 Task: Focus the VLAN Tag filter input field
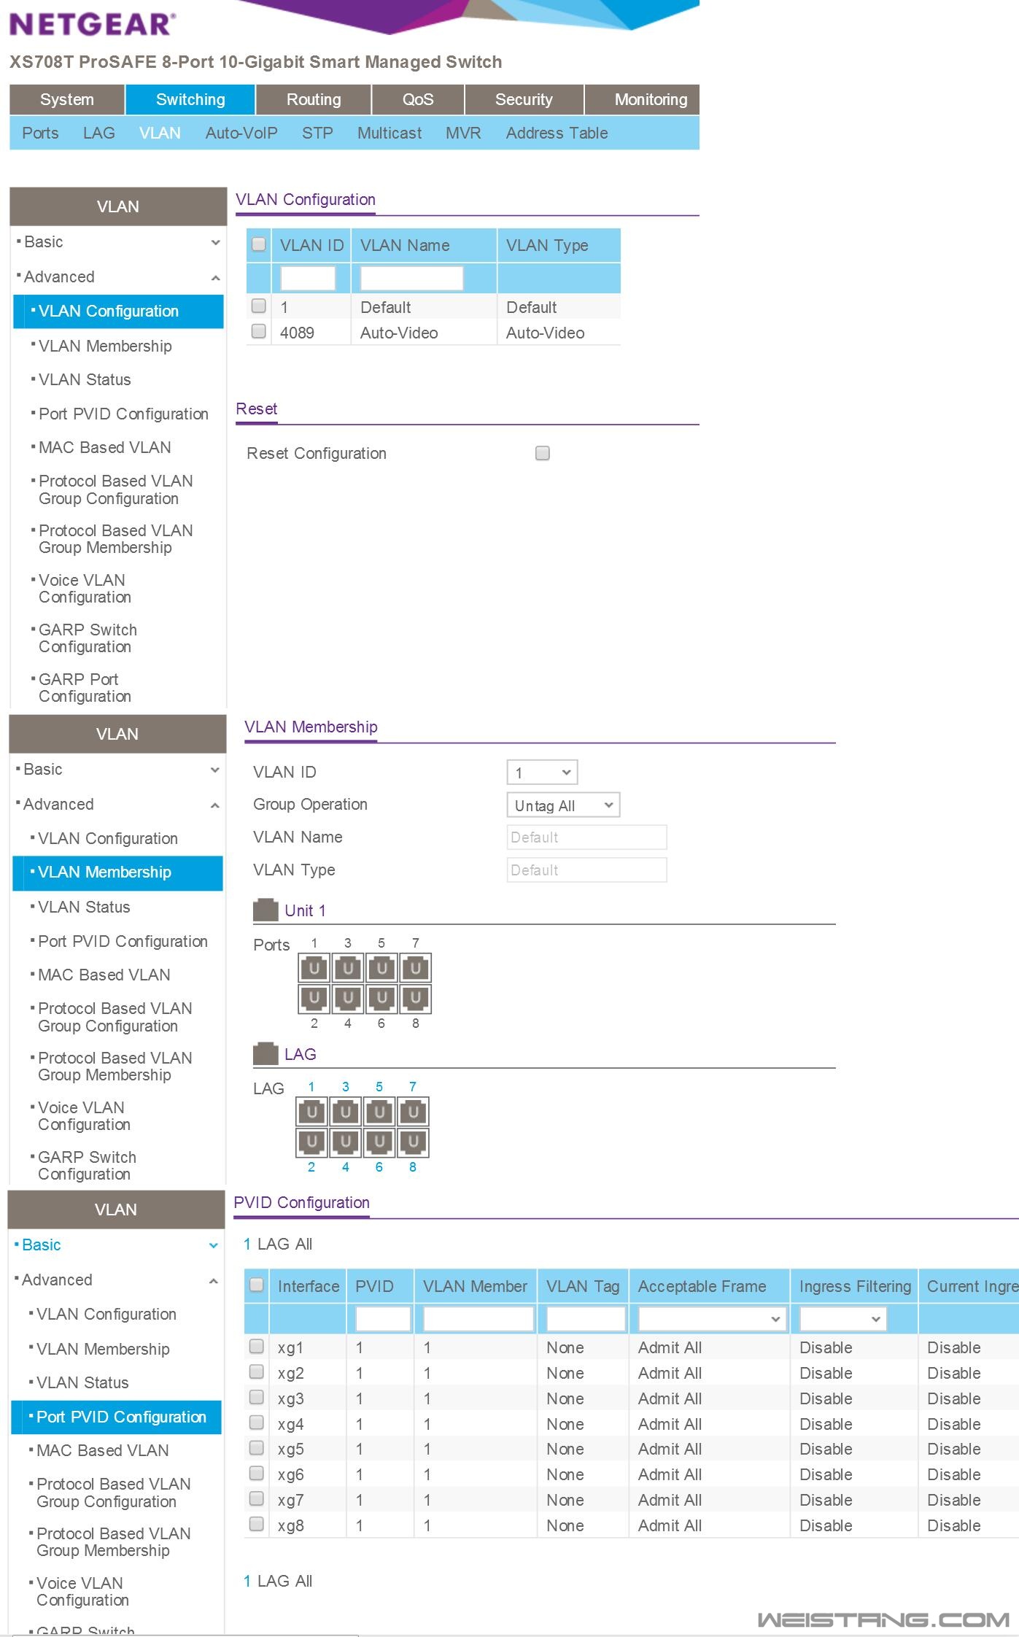[586, 1318]
